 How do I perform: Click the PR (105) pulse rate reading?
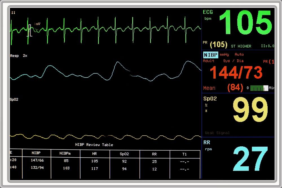point(215,44)
